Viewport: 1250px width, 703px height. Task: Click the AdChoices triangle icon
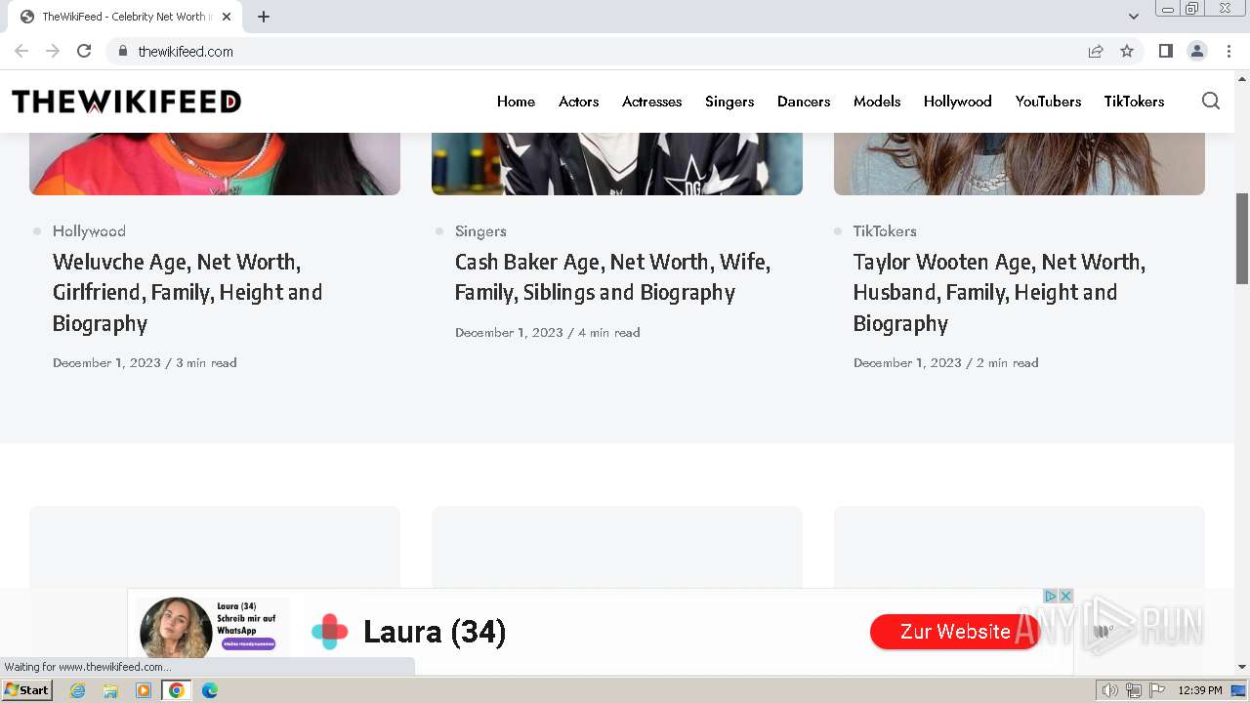pos(1051,596)
